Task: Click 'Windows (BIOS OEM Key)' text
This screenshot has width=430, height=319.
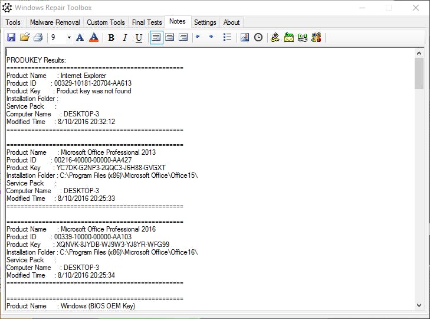Action: pos(98,306)
